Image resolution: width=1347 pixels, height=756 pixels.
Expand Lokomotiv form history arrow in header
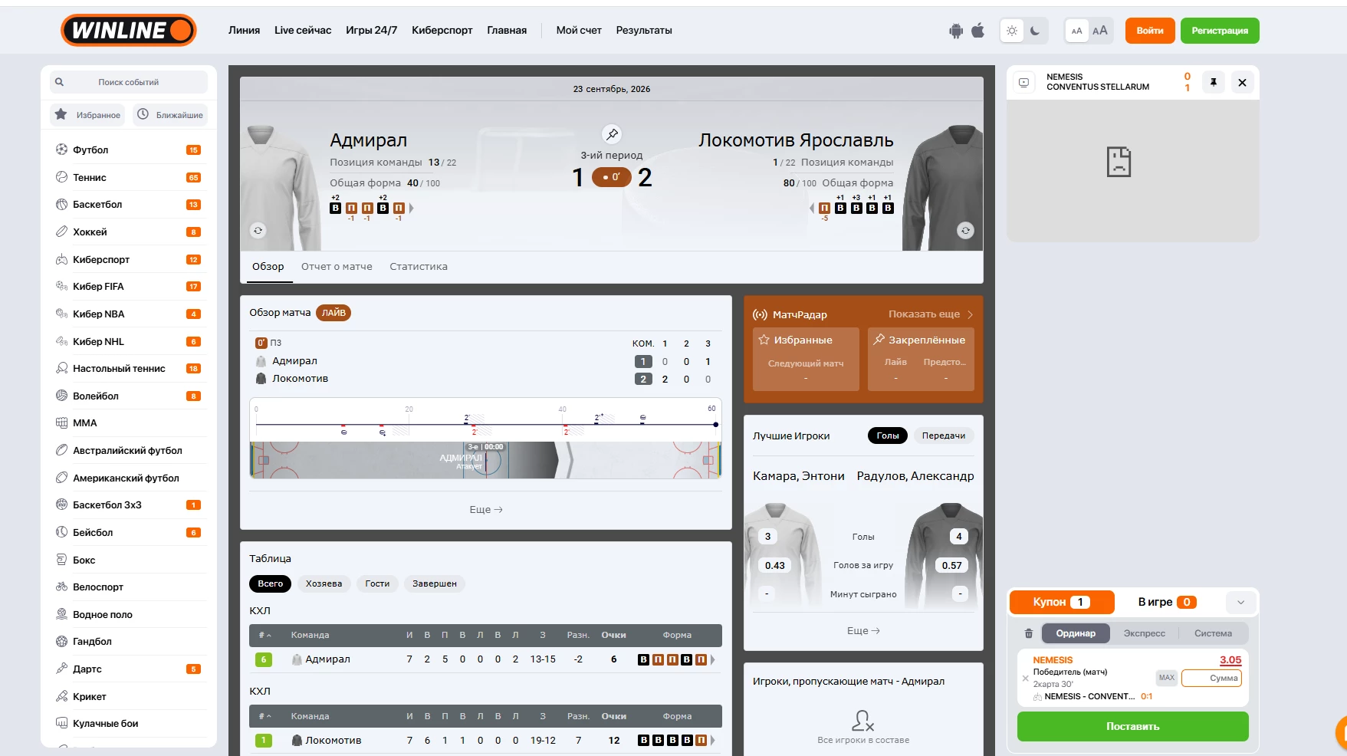pyautogui.click(x=812, y=208)
